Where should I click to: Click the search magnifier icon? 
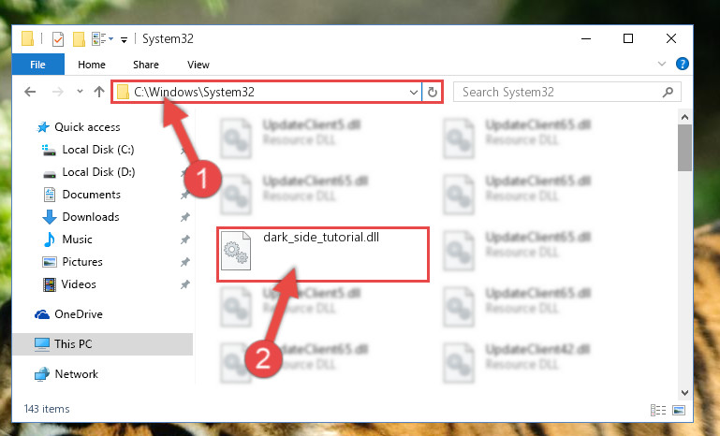click(x=669, y=93)
